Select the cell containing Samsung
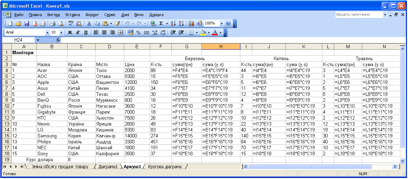Viewport: 408px width, 179px height. (x=52, y=136)
